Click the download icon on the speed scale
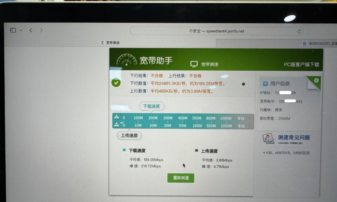The image size is (337, 202). click(x=116, y=117)
